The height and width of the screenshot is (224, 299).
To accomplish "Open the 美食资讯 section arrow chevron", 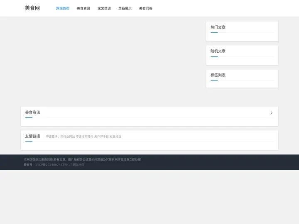I will (271, 112).
